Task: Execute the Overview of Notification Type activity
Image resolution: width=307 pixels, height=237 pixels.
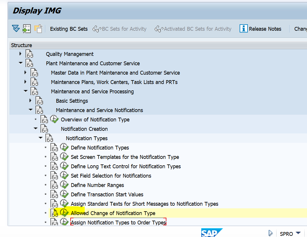Action: point(54,119)
